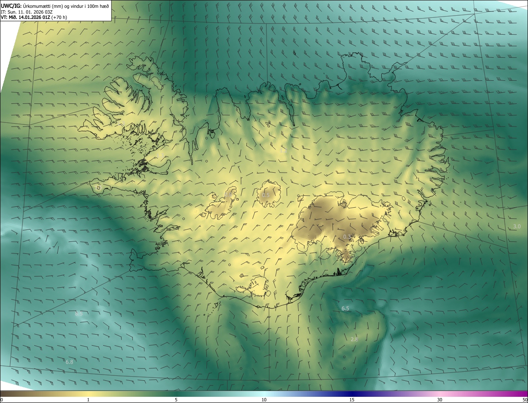Click the "10" tick on the color scale
This screenshot has width=528, height=403.
pyautogui.click(x=264, y=400)
